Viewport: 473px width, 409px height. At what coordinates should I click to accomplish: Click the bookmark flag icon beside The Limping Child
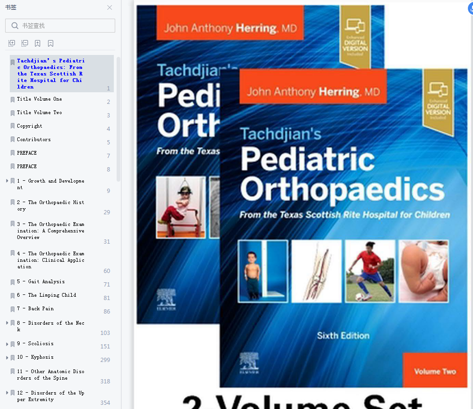[13, 296]
